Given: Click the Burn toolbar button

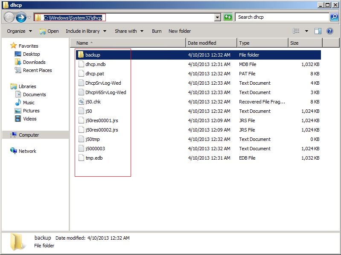Looking at the screenshot, I should (157, 31).
